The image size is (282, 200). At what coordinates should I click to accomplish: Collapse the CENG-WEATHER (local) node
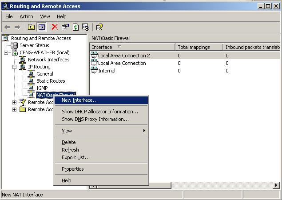[6, 52]
